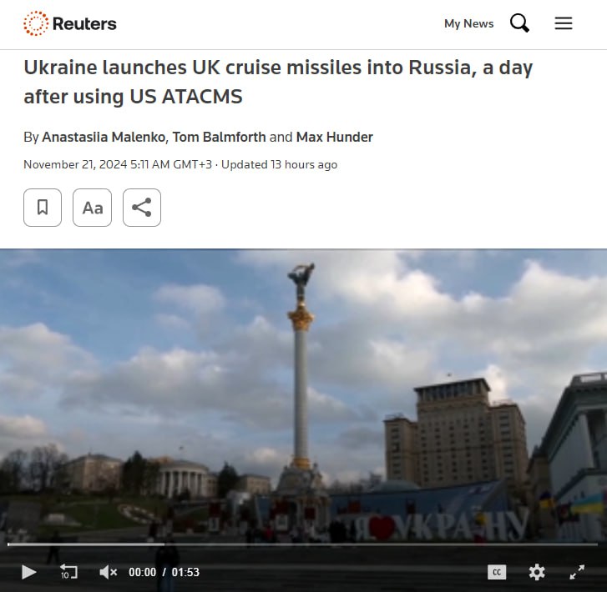Open Max Hunder's author page
The image size is (607, 592).
click(335, 137)
